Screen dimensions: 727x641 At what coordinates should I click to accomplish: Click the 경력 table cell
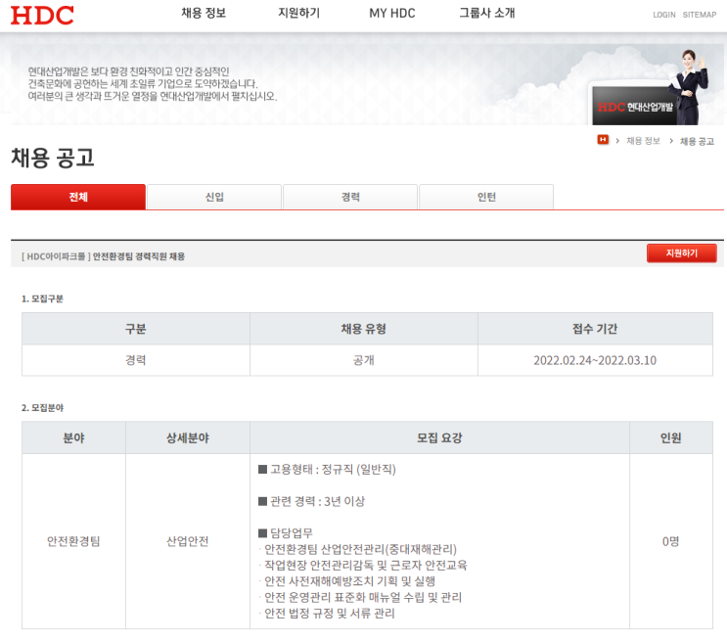pyautogui.click(x=136, y=360)
